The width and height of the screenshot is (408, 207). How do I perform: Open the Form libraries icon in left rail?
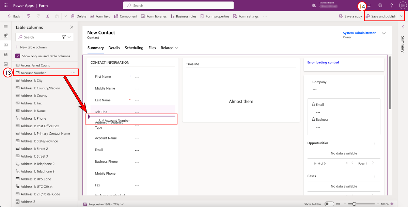click(5, 64)
